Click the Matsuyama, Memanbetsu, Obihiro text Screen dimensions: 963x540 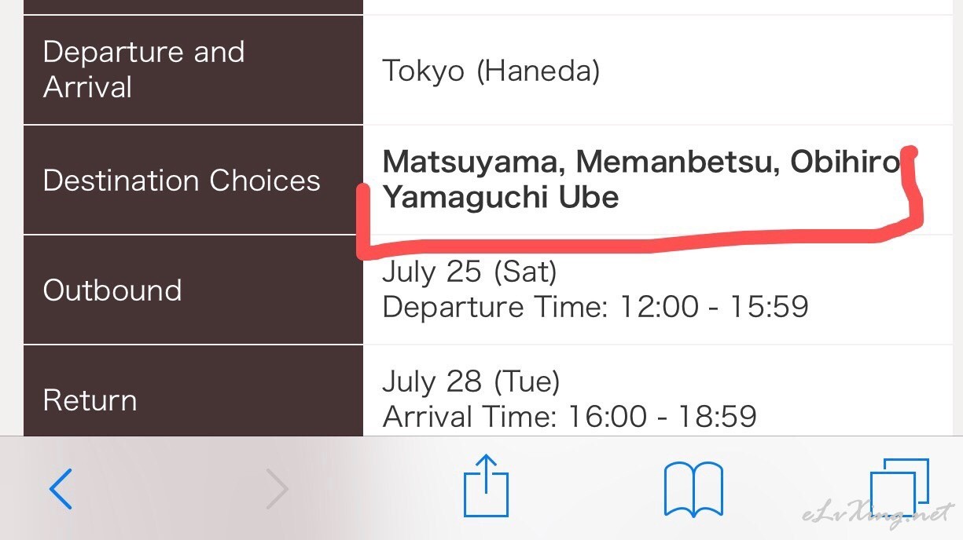pos(641,162)
